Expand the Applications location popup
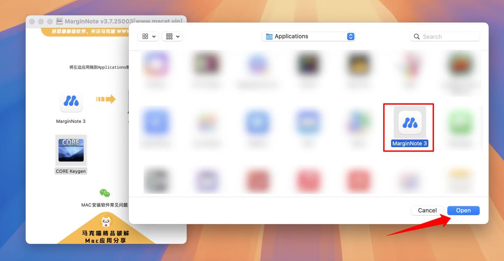Viewport: 504px width, 261px height. (308, 36)
